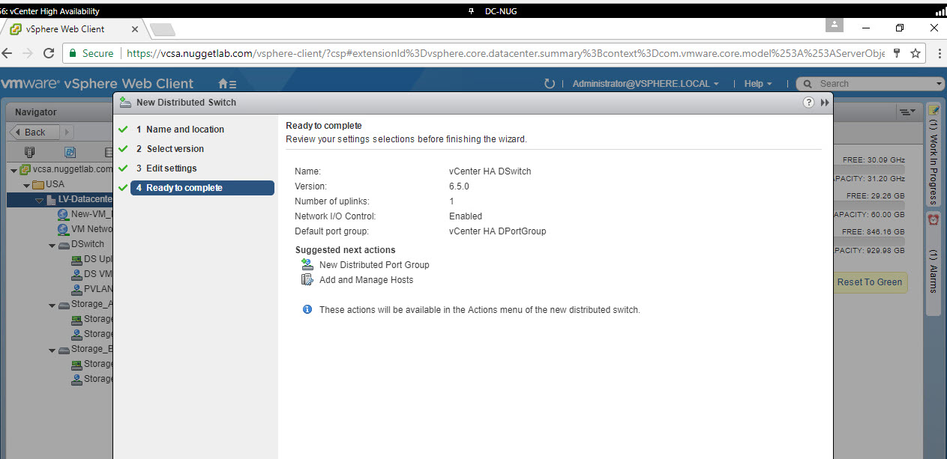Screen dimensions: 947x459
Task: Collapse the DSwitch tree node
Action: coord(52,245)
